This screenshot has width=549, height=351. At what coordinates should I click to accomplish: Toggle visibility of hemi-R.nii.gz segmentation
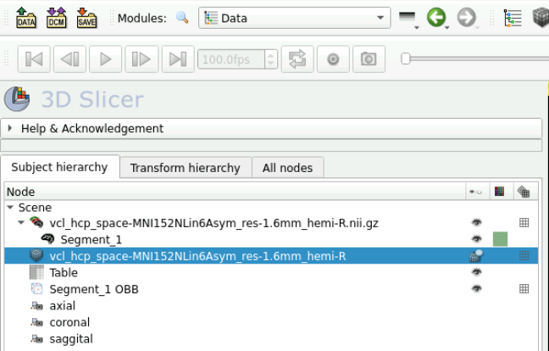[x=476, y=222]
